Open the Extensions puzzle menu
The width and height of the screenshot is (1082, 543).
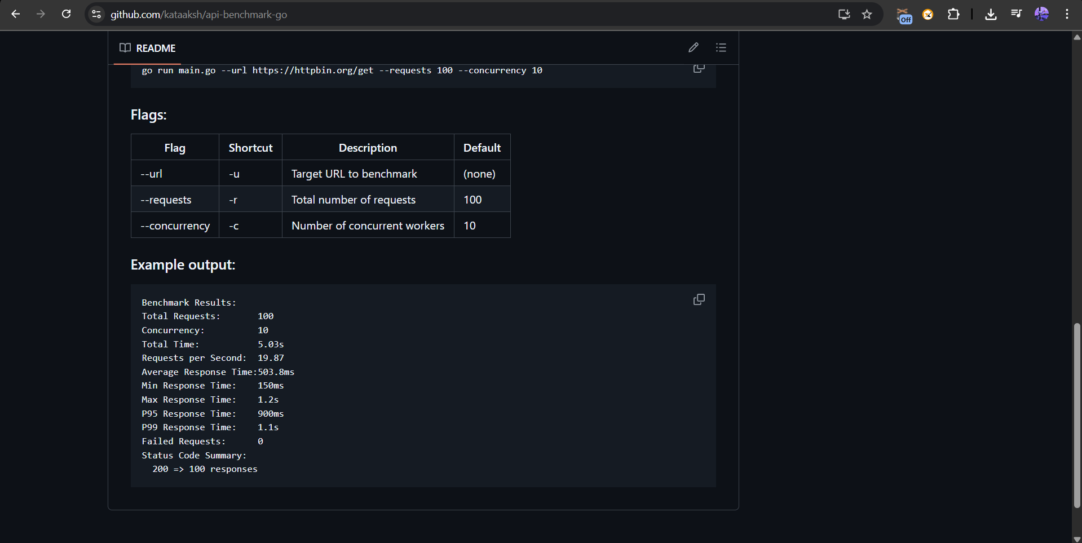[953, 14]
